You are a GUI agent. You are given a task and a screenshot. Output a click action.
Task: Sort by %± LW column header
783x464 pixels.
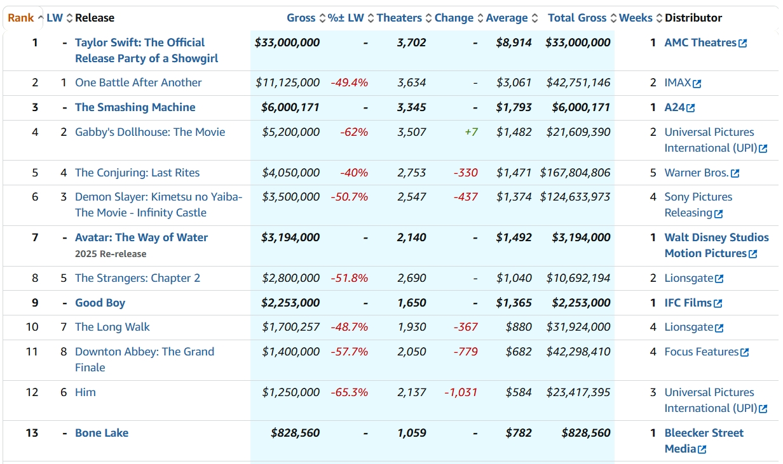346,18
